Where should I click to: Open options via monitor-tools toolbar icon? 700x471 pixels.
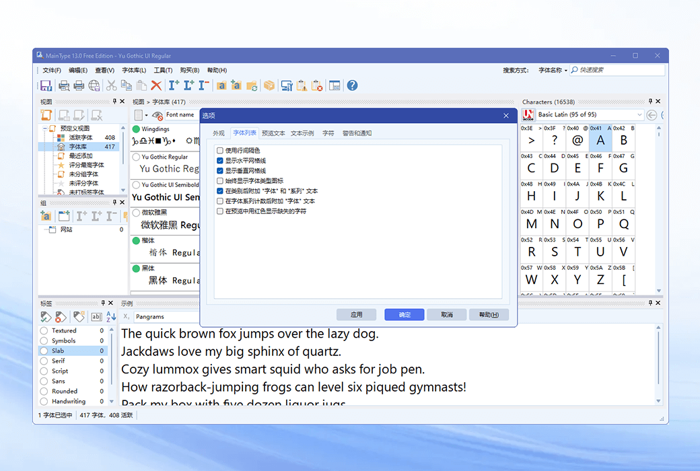coord(287,85)
